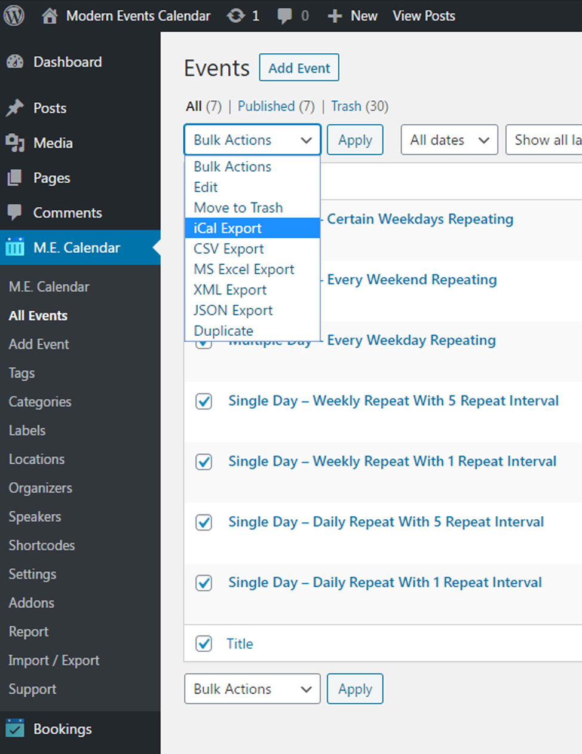The width and height of the screenshot is (582, 754).
Task: Click the Media library icon
Action: [x=15, y=143]
